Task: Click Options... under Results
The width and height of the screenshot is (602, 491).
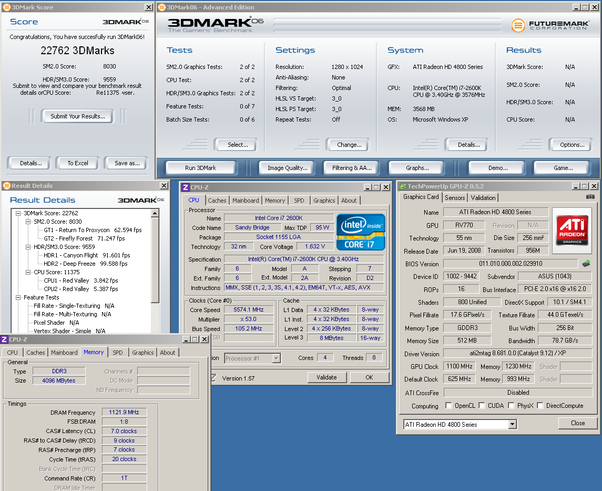Action: tap(572, 145)
